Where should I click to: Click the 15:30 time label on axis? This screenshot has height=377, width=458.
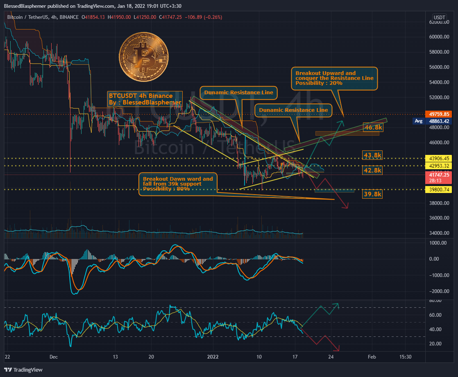coord(406,357)
